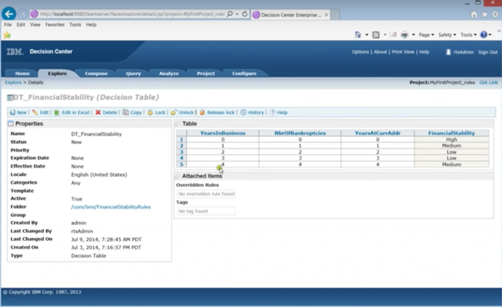Click the decision table icon beside title
The image size is (502, 307).
(10, 97)
